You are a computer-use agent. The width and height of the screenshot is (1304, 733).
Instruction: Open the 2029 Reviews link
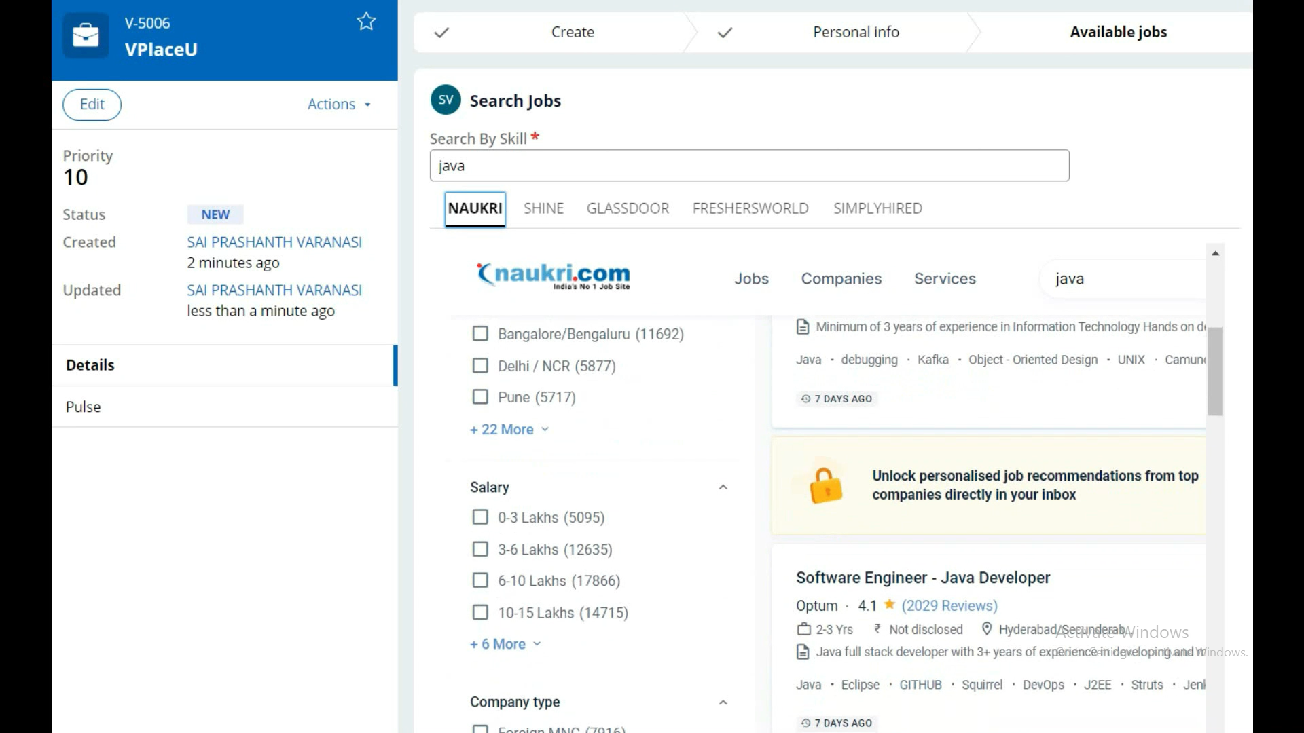(x=949, y=605)
